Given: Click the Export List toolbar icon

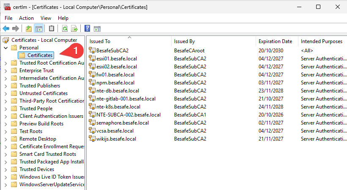Looking at the screenshot, I should point(74,29).
